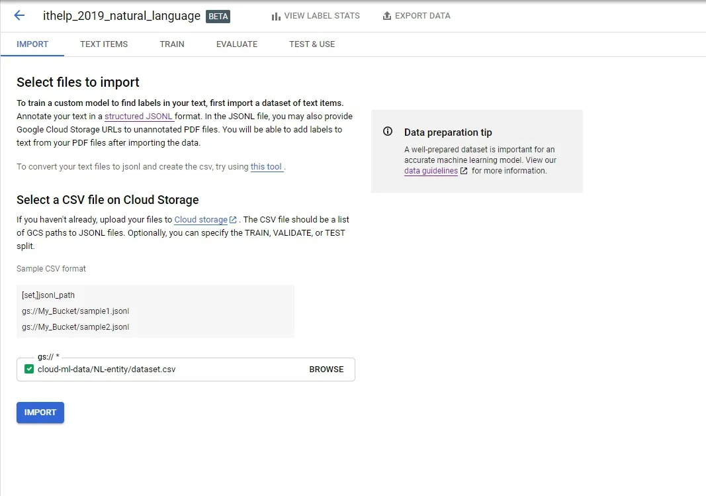Image resolution: width=706 pixels, height=496 pixels.
Task: Open View Label Stats
Action: pyautogui.click(x=316, y=16)
